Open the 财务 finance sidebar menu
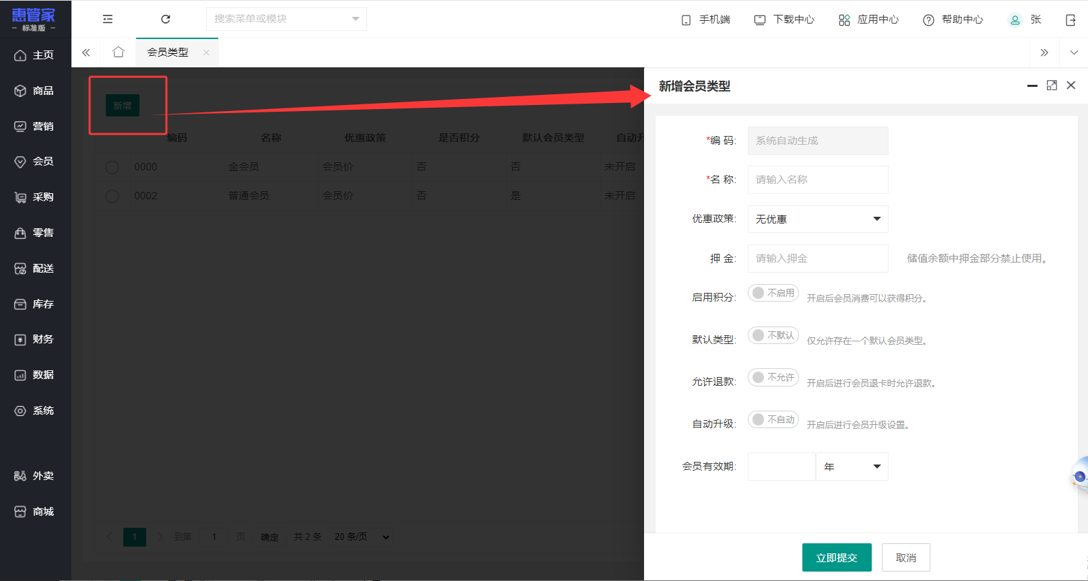Screen dimensions: 1088x581 [35, 339]
